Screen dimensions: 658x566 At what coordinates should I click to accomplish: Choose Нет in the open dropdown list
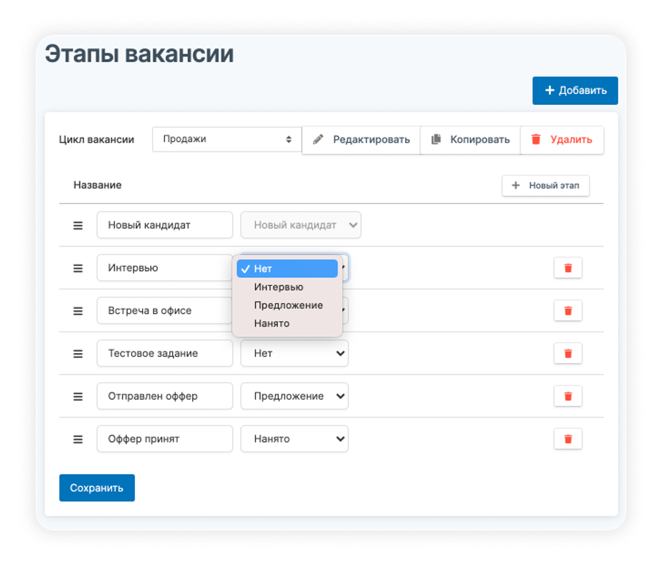point(287,269)
